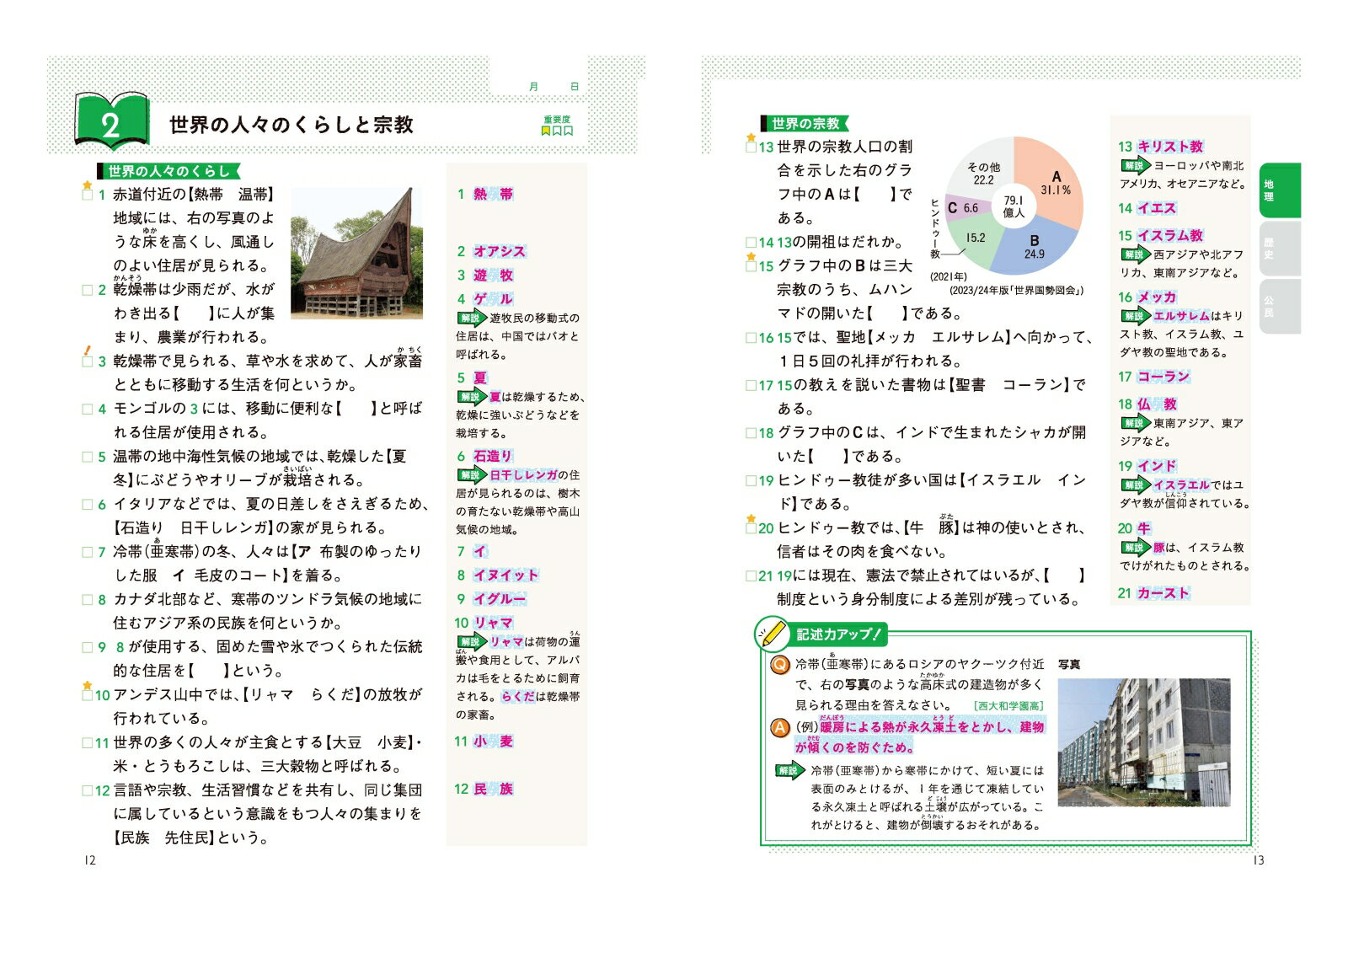Image resolution: width=1348 pixels, height=953 pixels.
Task: Click the 世界国勢図会 chart source text
Action: [x=1017, y=291]
